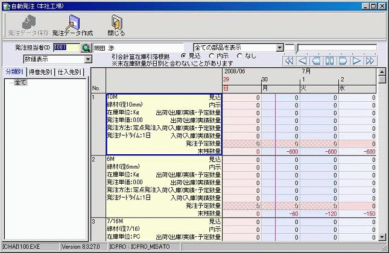
Task: Click row number 3 in the grid
Action: (98, 230)
